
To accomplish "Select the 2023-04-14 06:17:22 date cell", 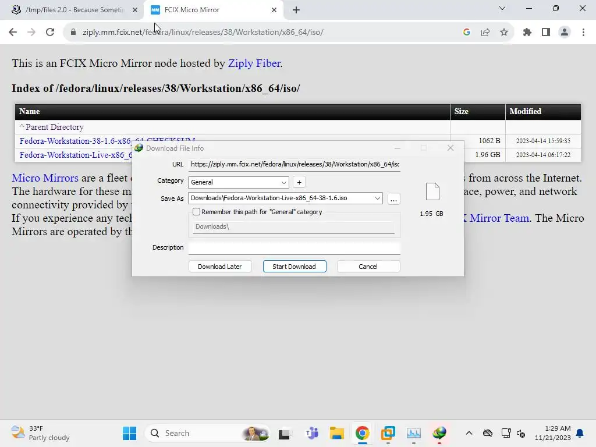I will [543, 155].
